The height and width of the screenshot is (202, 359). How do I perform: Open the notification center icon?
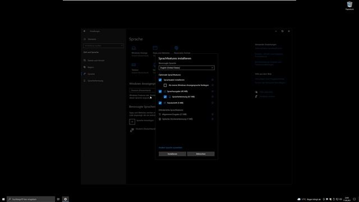click(355, 199)
